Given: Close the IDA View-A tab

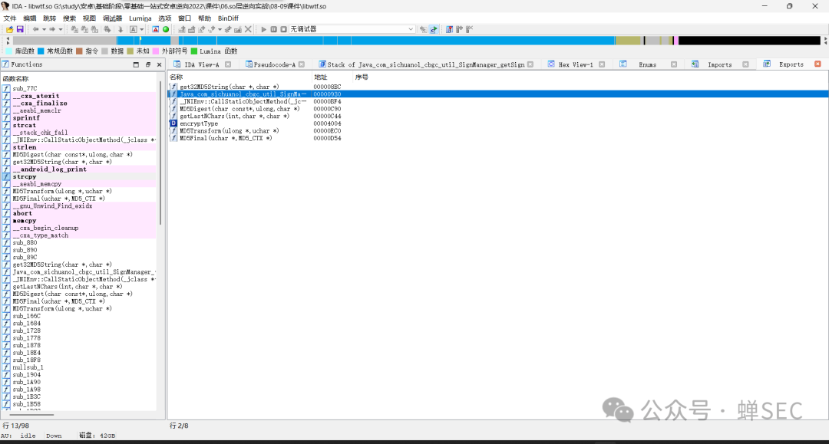Looking at the screenshot, I should (228, 64).
